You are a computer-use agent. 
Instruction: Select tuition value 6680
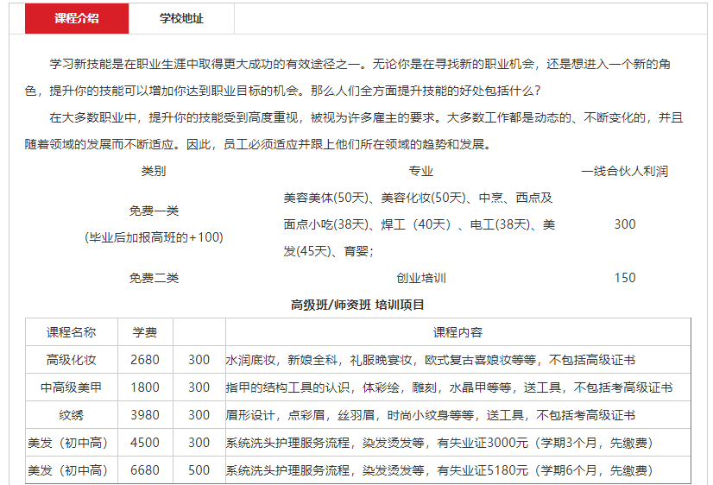pyautogui.click(x=145, y=470)
